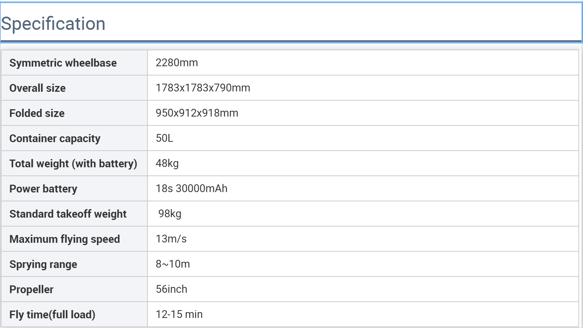
Task: Click the 18s 30000mAh battery value
Action: coord(191,189)
